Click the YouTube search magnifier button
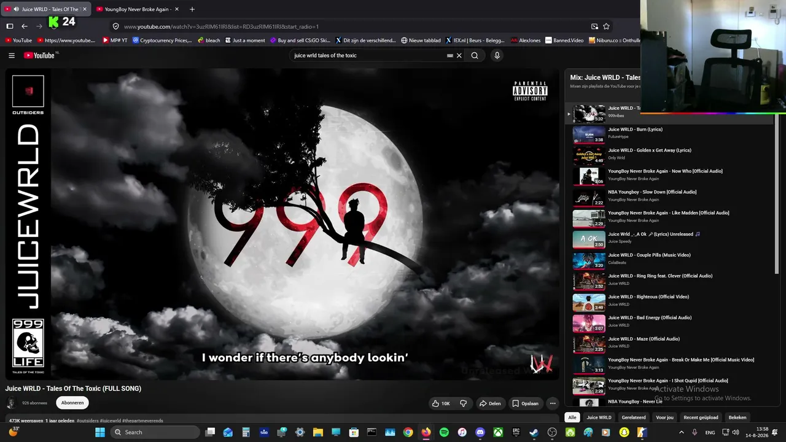The width and height of the screenshot is (786, 442). tap(475, 55)
